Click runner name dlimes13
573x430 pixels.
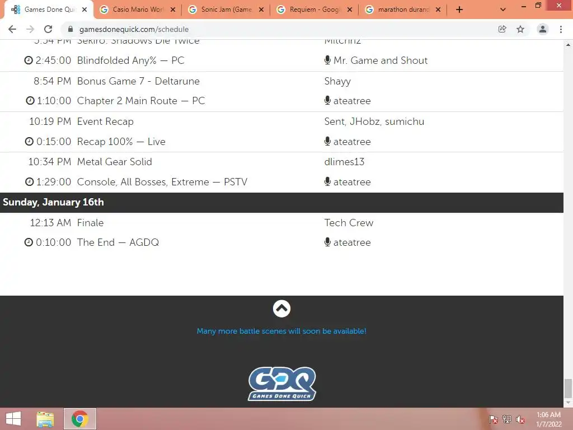coord(344,162)
